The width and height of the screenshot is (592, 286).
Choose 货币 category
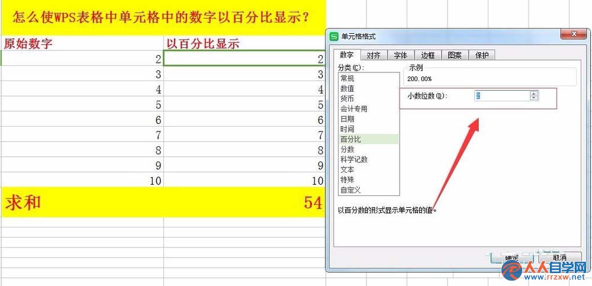368,99
